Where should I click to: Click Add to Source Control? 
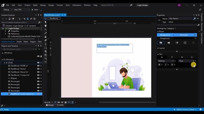pyautogui.click(x=185, y=110)
